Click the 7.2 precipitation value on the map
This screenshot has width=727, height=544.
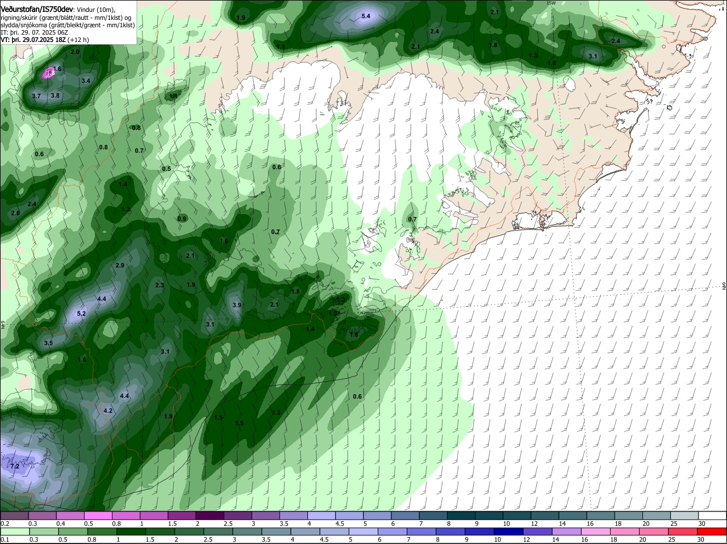15,466
